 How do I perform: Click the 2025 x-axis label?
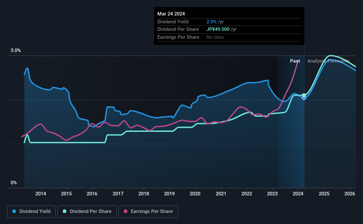pos(324,194)
